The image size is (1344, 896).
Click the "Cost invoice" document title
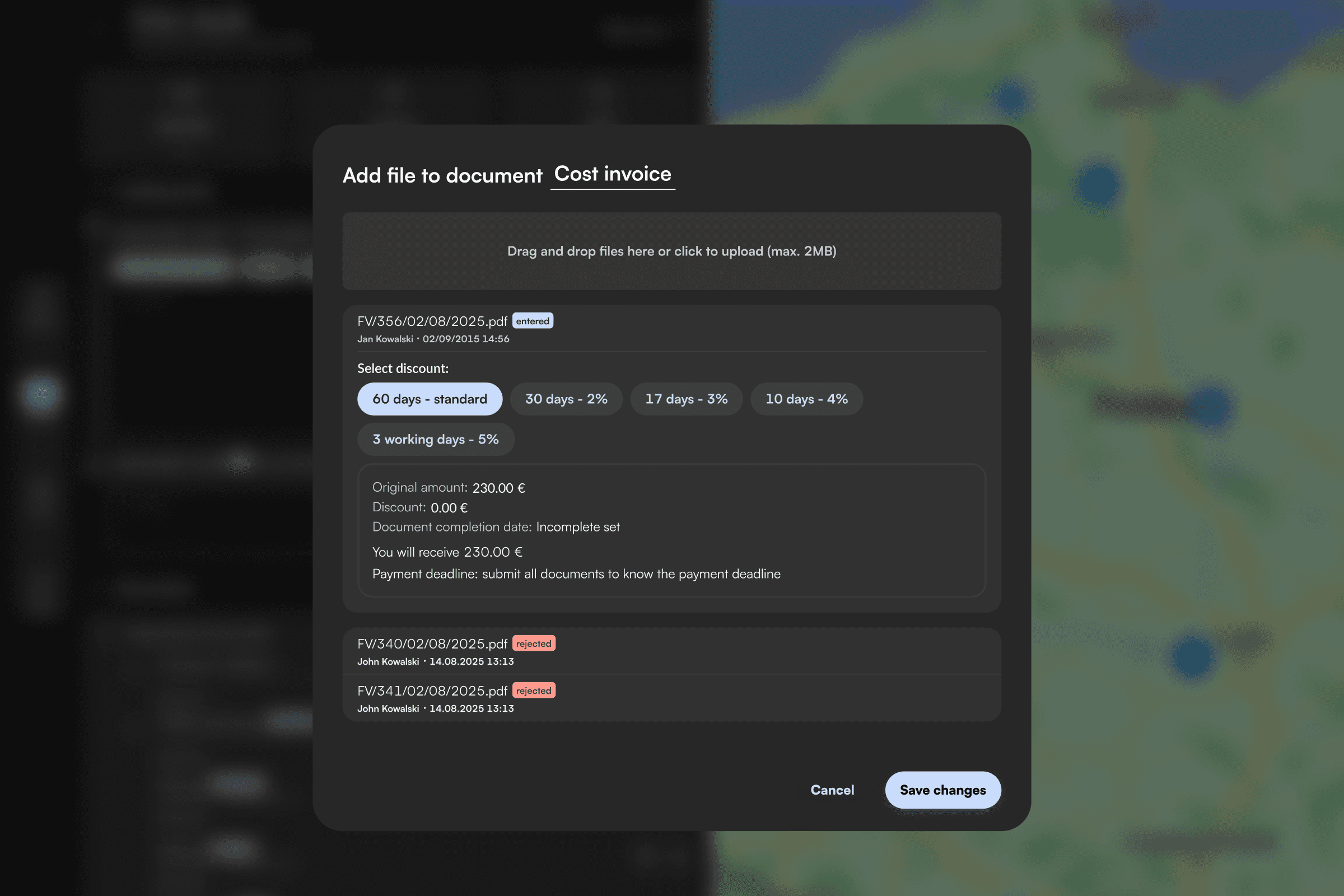(613, 174)
